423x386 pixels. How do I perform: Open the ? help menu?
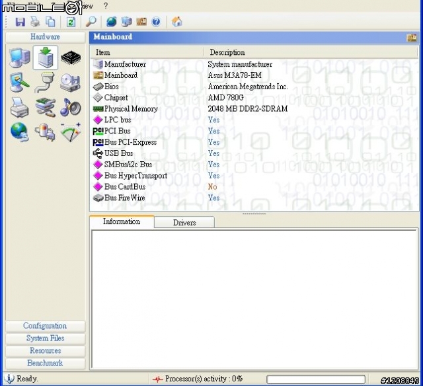pos(106,6)
